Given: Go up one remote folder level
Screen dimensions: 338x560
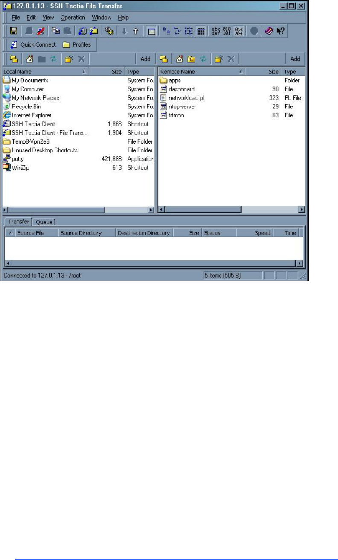Looking at the screenshot, I should (x=192, y=59).
